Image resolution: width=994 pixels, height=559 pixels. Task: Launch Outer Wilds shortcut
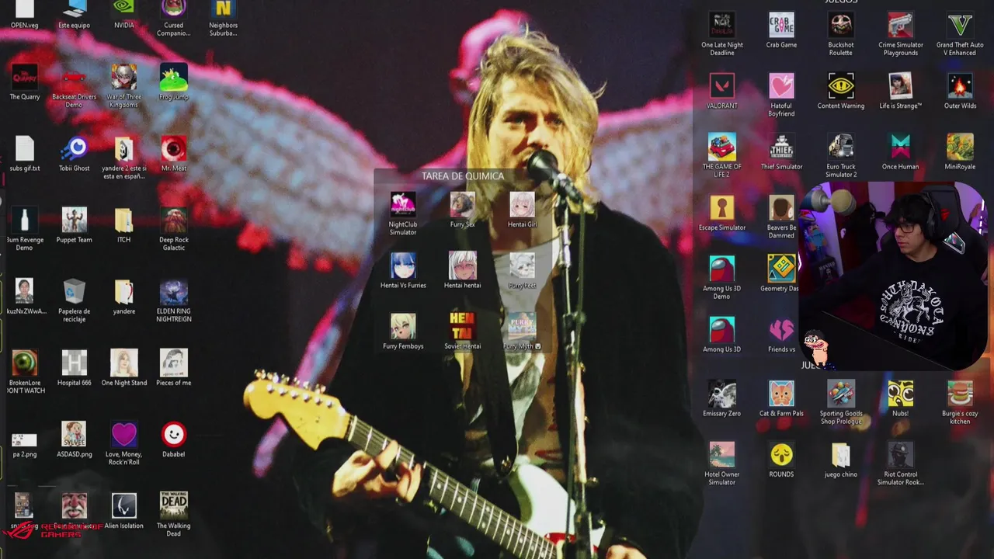pos(960,86)
